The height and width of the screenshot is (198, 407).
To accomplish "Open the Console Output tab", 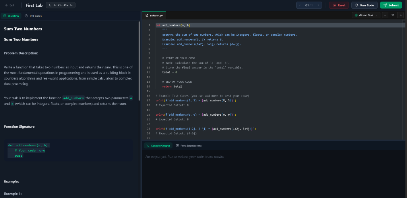I will pyautogui.click(x=158, y=146).
